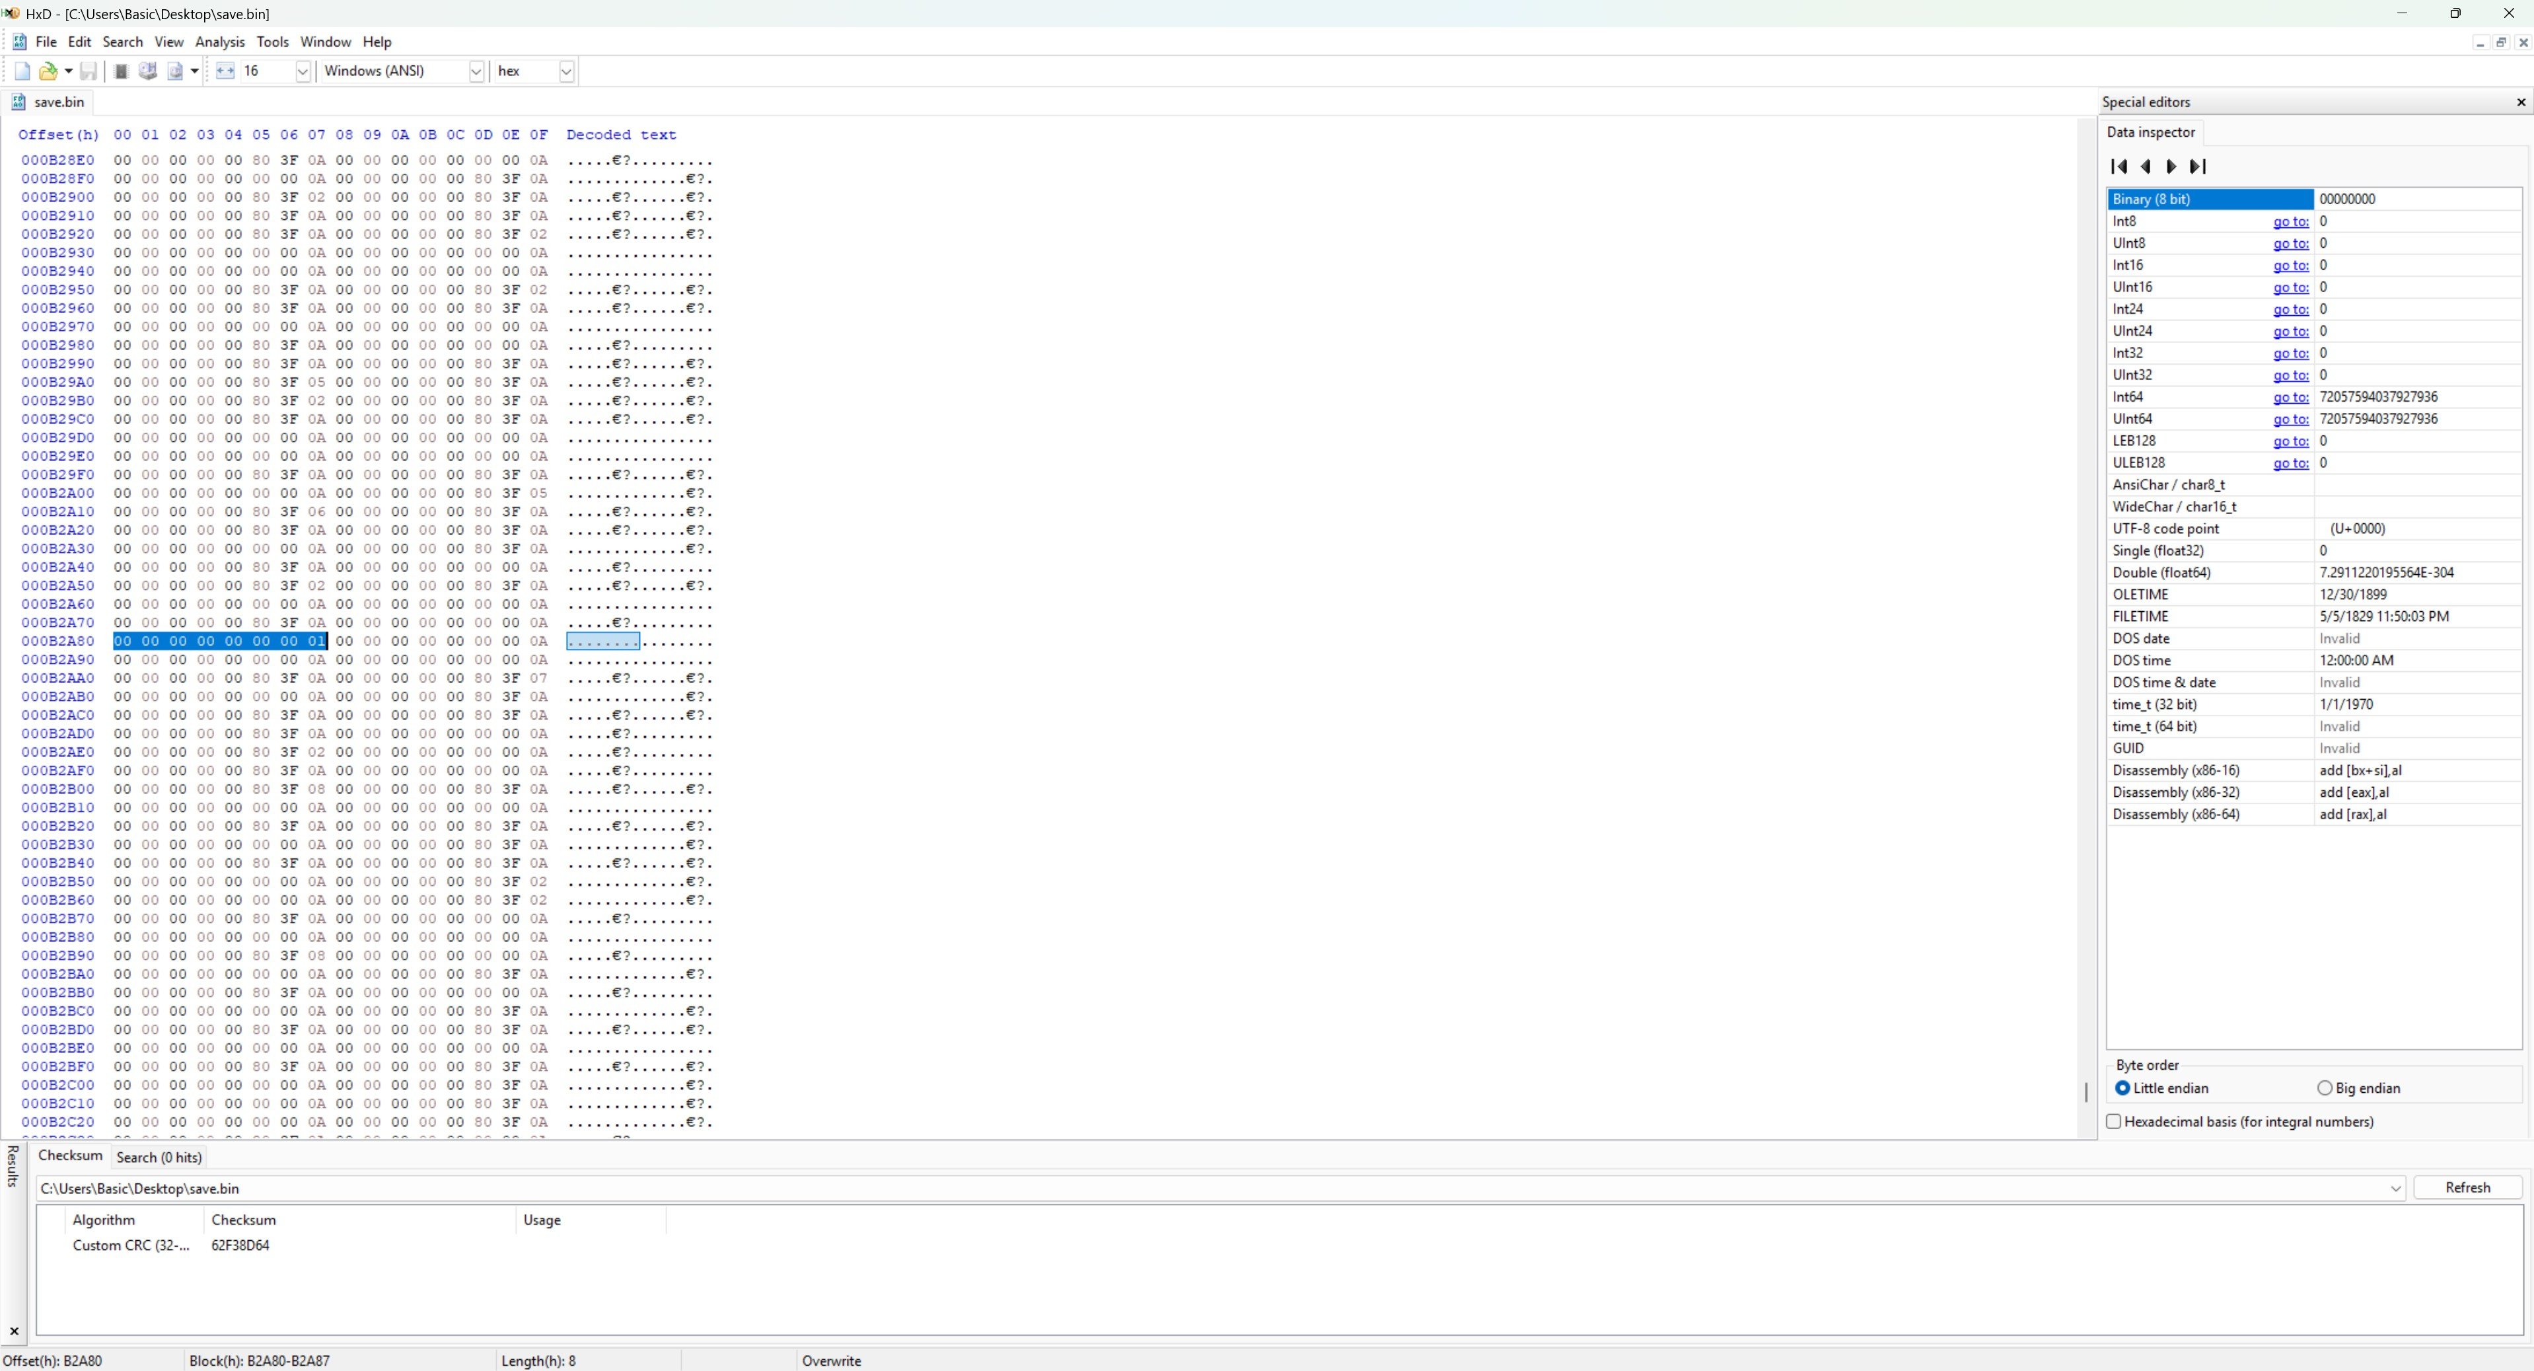Click the Open disk icon
The image size is (2534, 1371).
click(149, 71)
